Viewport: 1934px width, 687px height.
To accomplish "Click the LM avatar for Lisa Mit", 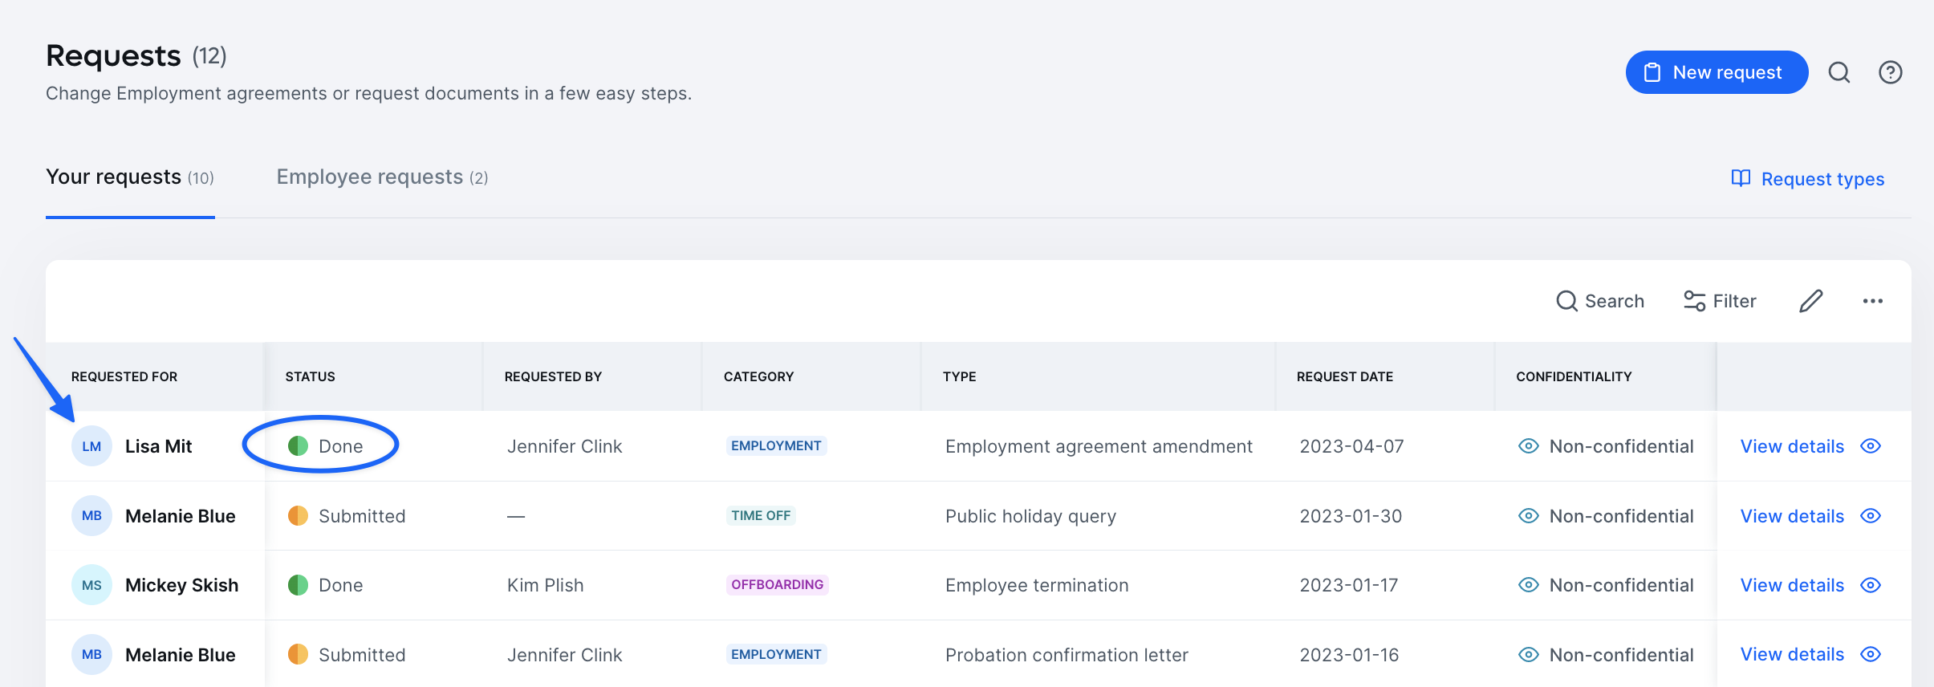I will pyautogui.click(x=91, y=446).
